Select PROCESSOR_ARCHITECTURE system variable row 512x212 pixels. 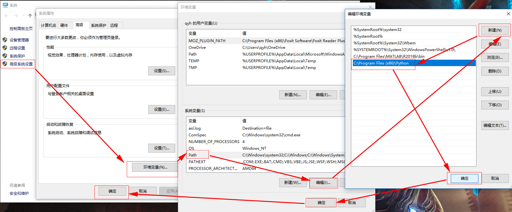pyautogui.click(x=265, y=168)
